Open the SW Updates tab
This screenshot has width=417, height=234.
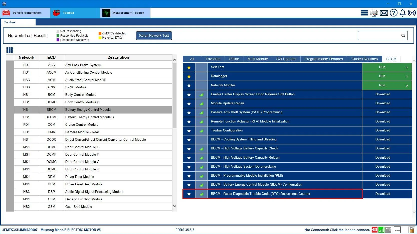pos(286,59)
